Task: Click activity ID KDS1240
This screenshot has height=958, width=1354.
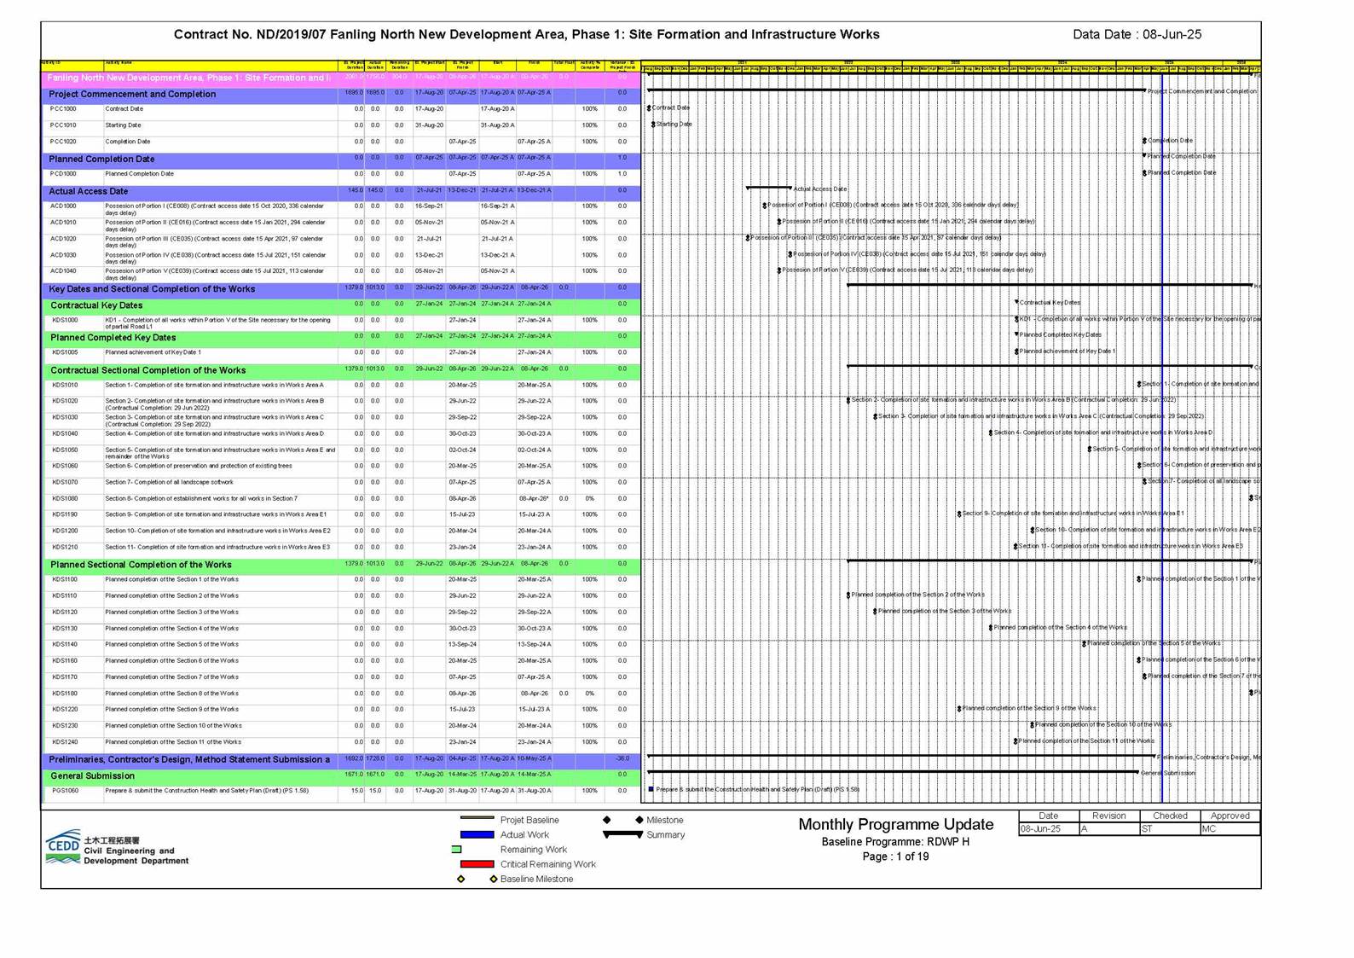Action: point(65,742)
